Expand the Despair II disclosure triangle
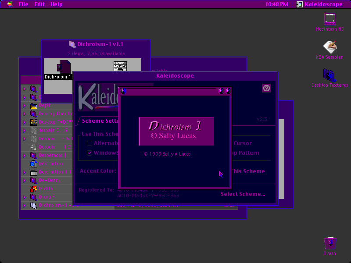Screen dimensions: 351x263 25,139
